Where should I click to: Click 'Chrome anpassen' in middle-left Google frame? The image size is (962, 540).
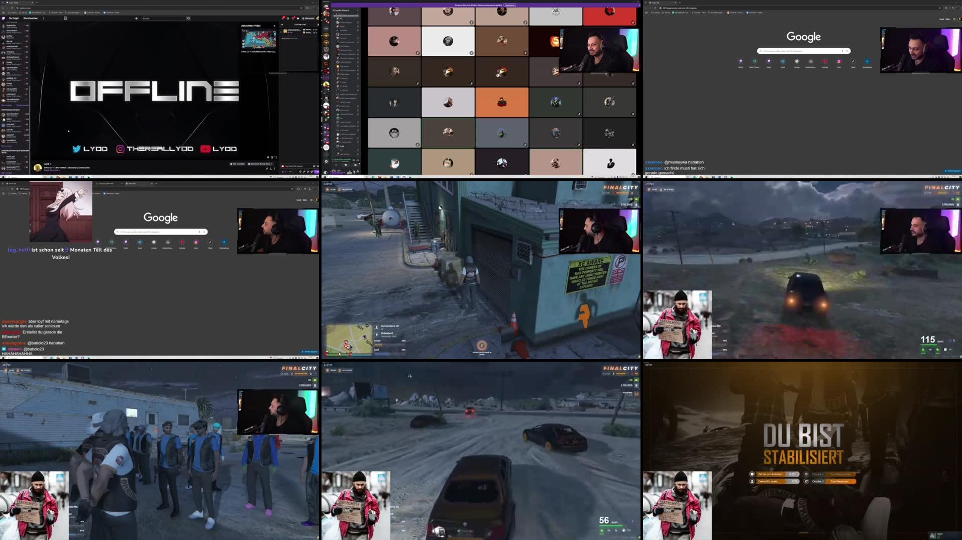click(309, 352)
